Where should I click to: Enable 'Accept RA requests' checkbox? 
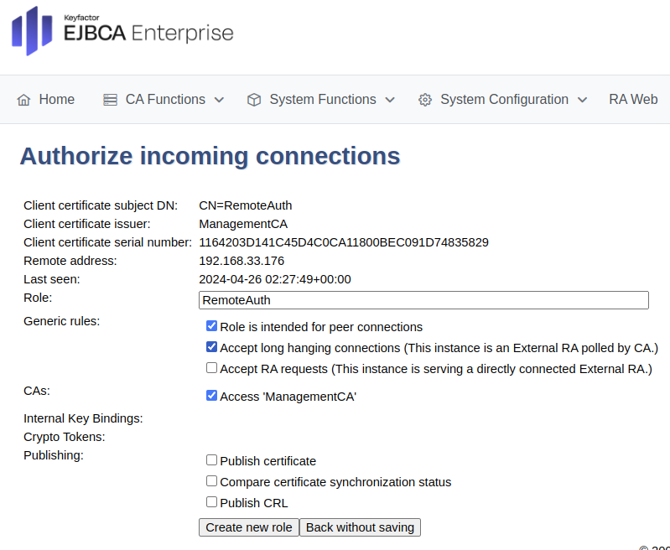point(212,368)
